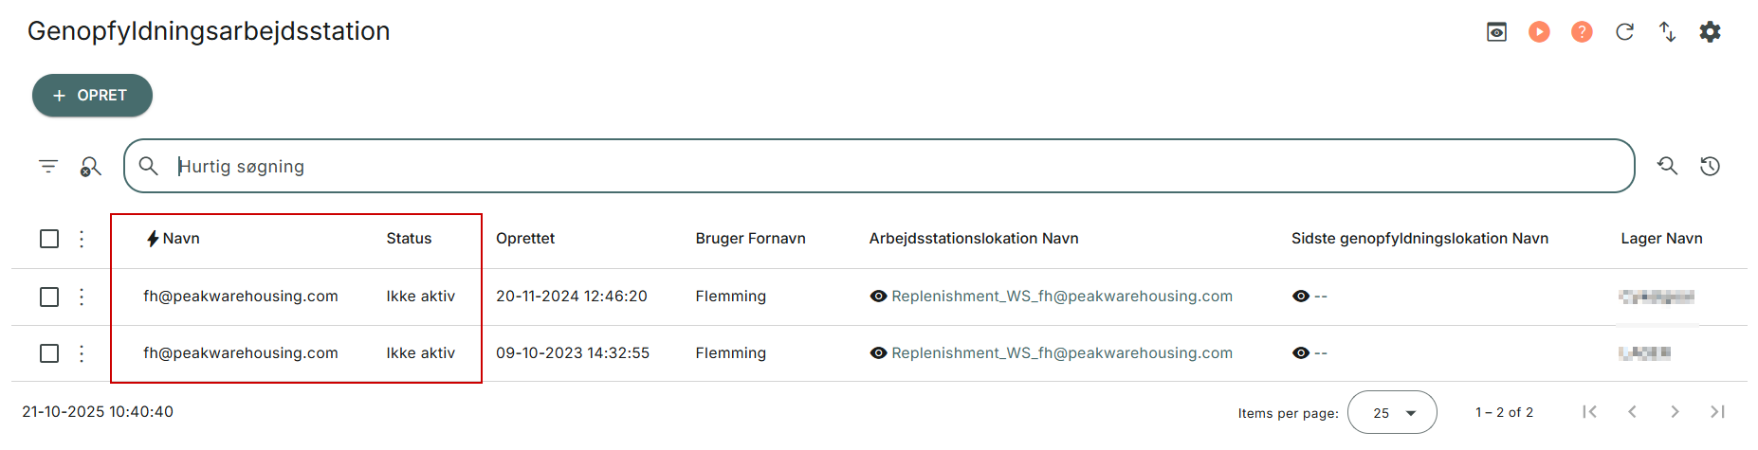This screenshot has height=450, width=1758.
Task: Check the row created 20-11-2024
Action: click(x=49, y=297)
